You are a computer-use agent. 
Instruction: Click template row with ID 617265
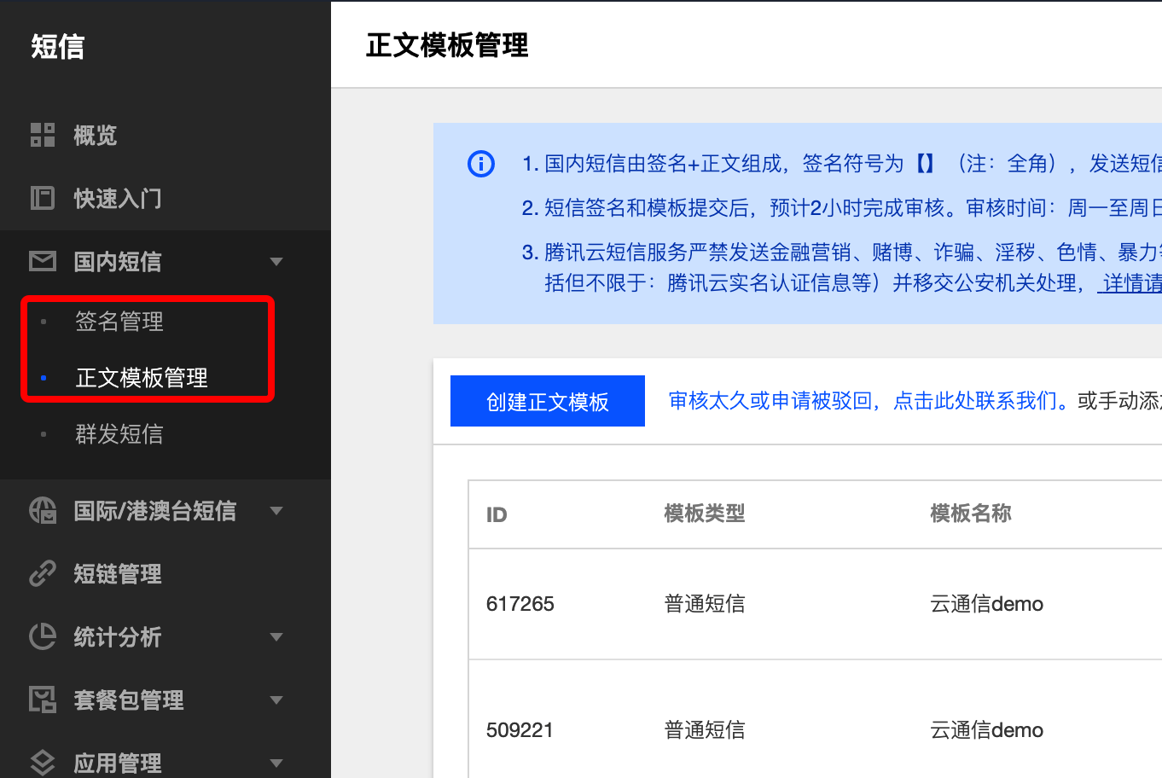tap(520, 604)
